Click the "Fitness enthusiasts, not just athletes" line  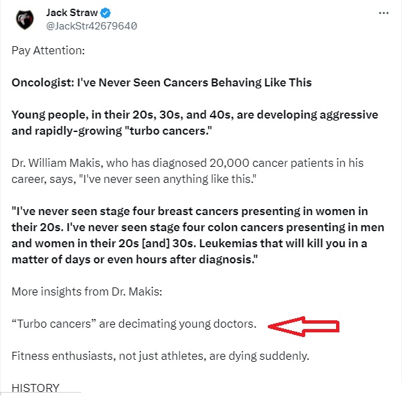pos(161,356)
